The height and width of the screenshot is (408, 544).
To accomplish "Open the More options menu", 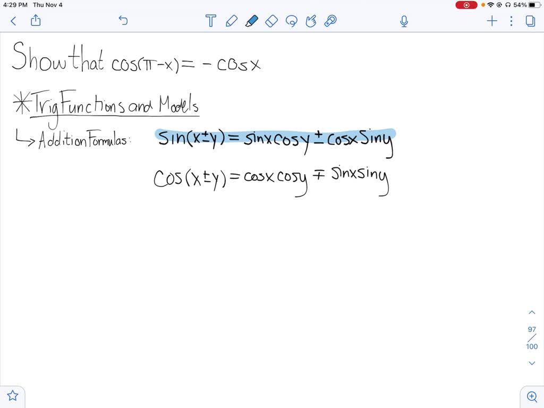I will [x=511, y=21].
